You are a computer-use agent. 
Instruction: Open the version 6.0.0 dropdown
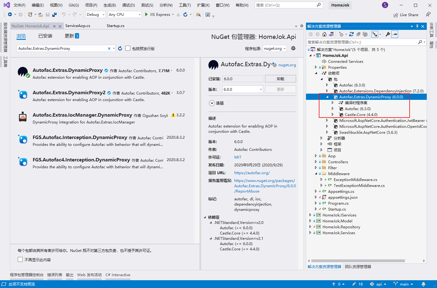[x=243, y=89]
